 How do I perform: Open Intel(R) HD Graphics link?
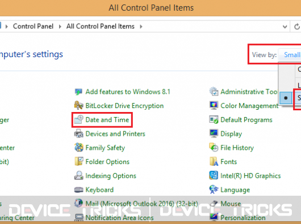tap(250, 176)
